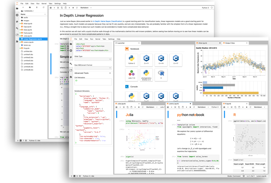Interrupt kernel in R.ipynb panel toolbar
Viewport: 271px width, 183px height.
(247, 107)
